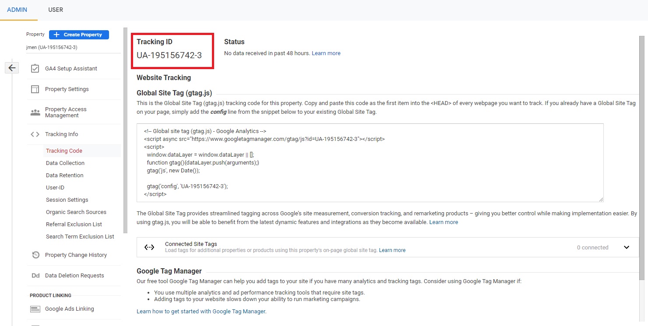Click the 0 connected text
Viewport: 648px width, 326px height.
(x=592, y=248)
